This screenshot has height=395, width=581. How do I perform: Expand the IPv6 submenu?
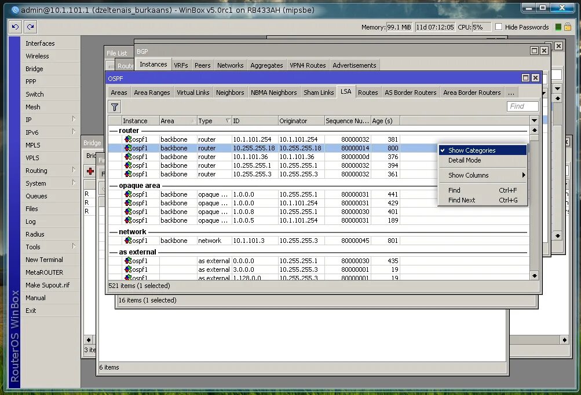[74, 132]
